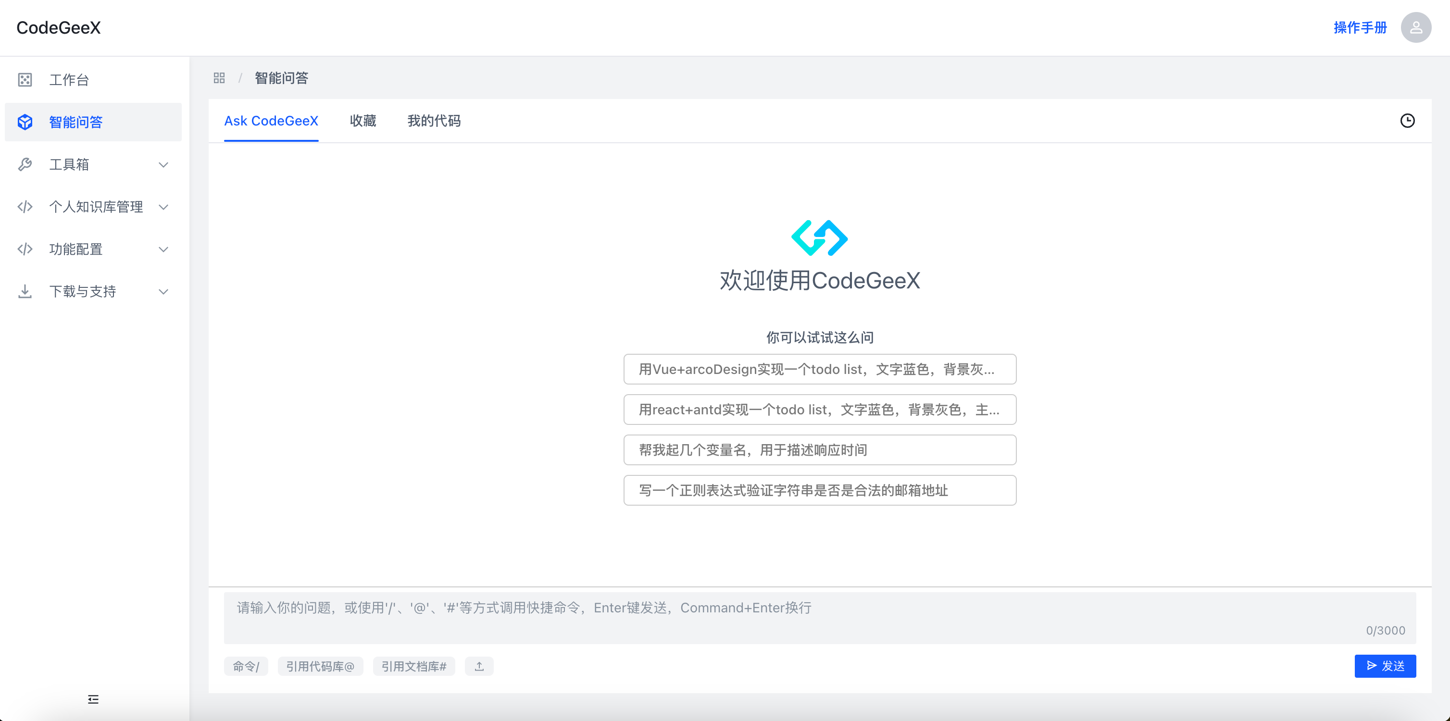Viewport: 1450px width, 721px height.
Task: Open the 功能配置 sidebar menu
Action: (x=93, y=249)
